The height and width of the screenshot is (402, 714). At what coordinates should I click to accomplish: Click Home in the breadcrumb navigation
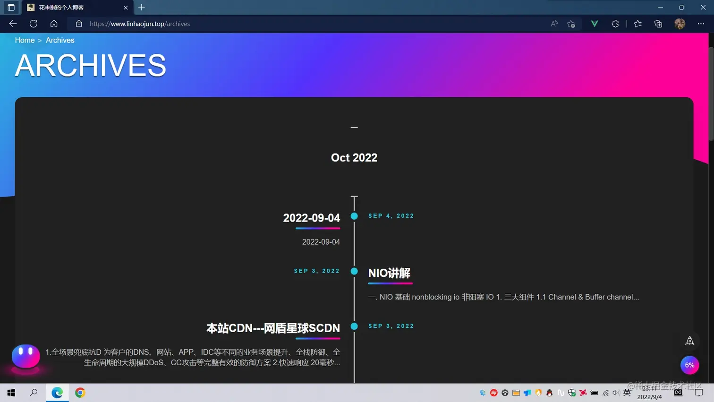pos(25,40)
